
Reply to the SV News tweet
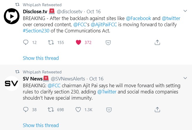[26, 110]
